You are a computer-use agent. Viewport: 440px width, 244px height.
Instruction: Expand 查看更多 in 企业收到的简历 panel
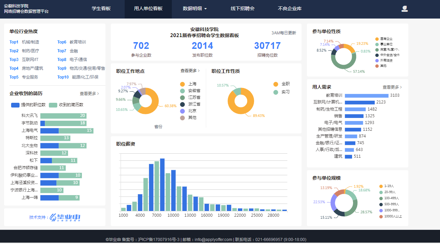point(89,94)
